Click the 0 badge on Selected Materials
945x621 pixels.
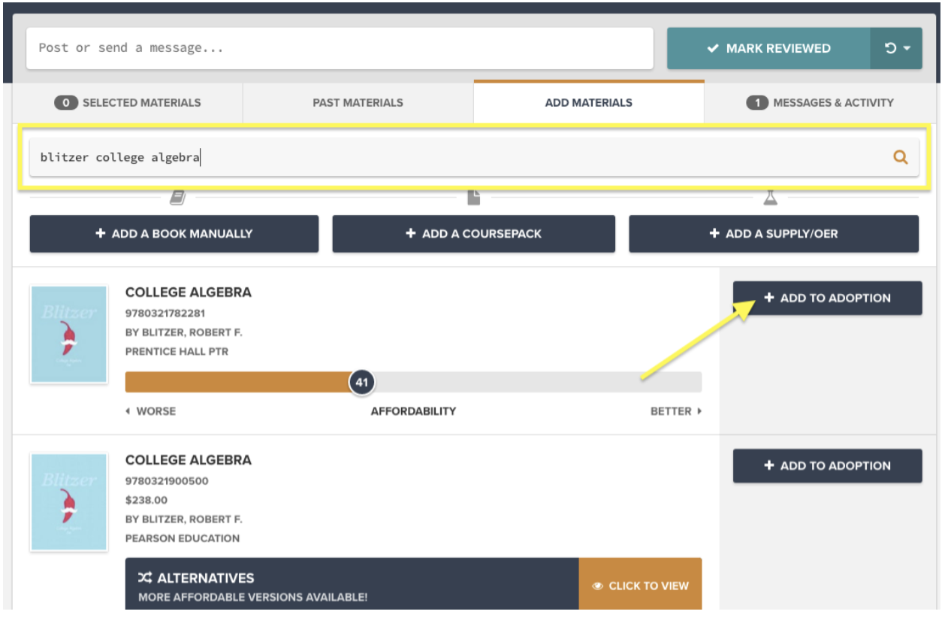[66, 102]
